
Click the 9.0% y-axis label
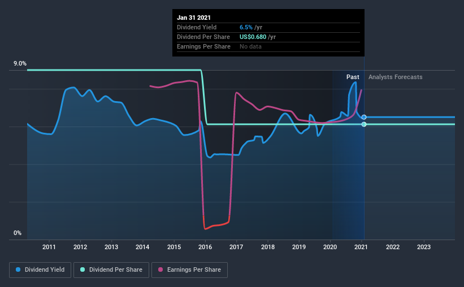click(x=20, y=64)
